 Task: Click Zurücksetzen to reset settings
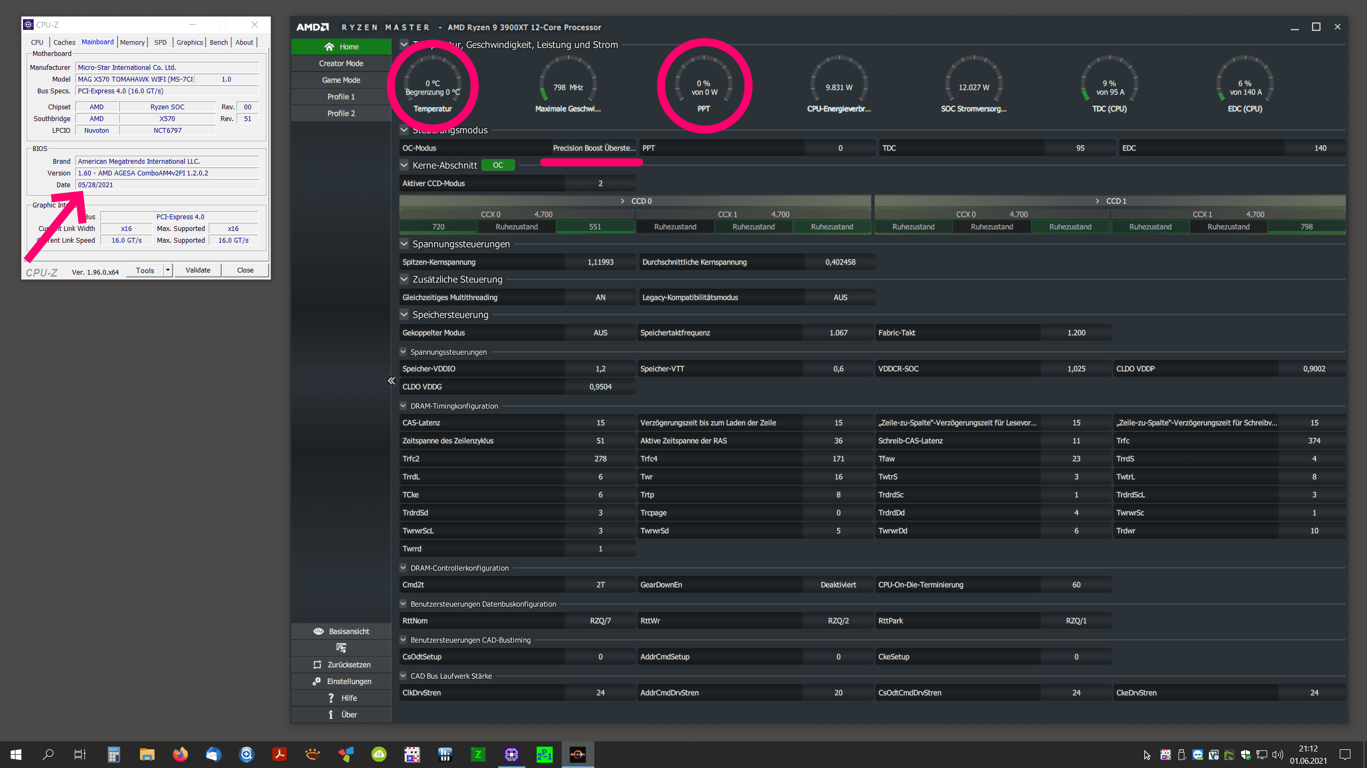pyautogui.click(x=341, y=665)
